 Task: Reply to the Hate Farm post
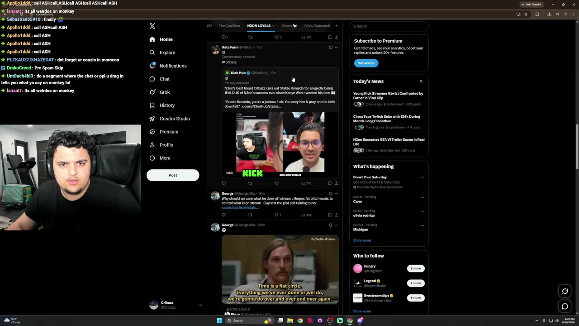(x=223, y=183)
